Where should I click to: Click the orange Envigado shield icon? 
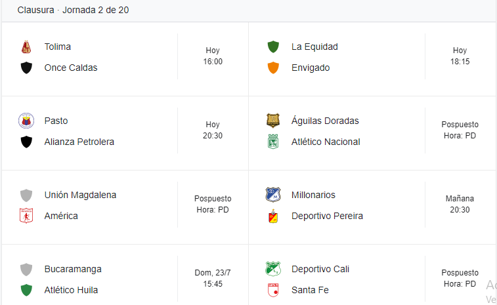point(273,68)
